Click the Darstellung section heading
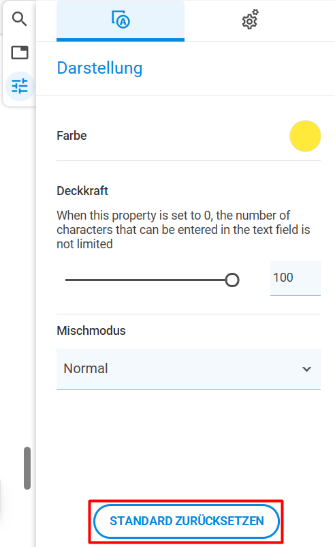The image size is (335, 547). click(x=99, y=68)
